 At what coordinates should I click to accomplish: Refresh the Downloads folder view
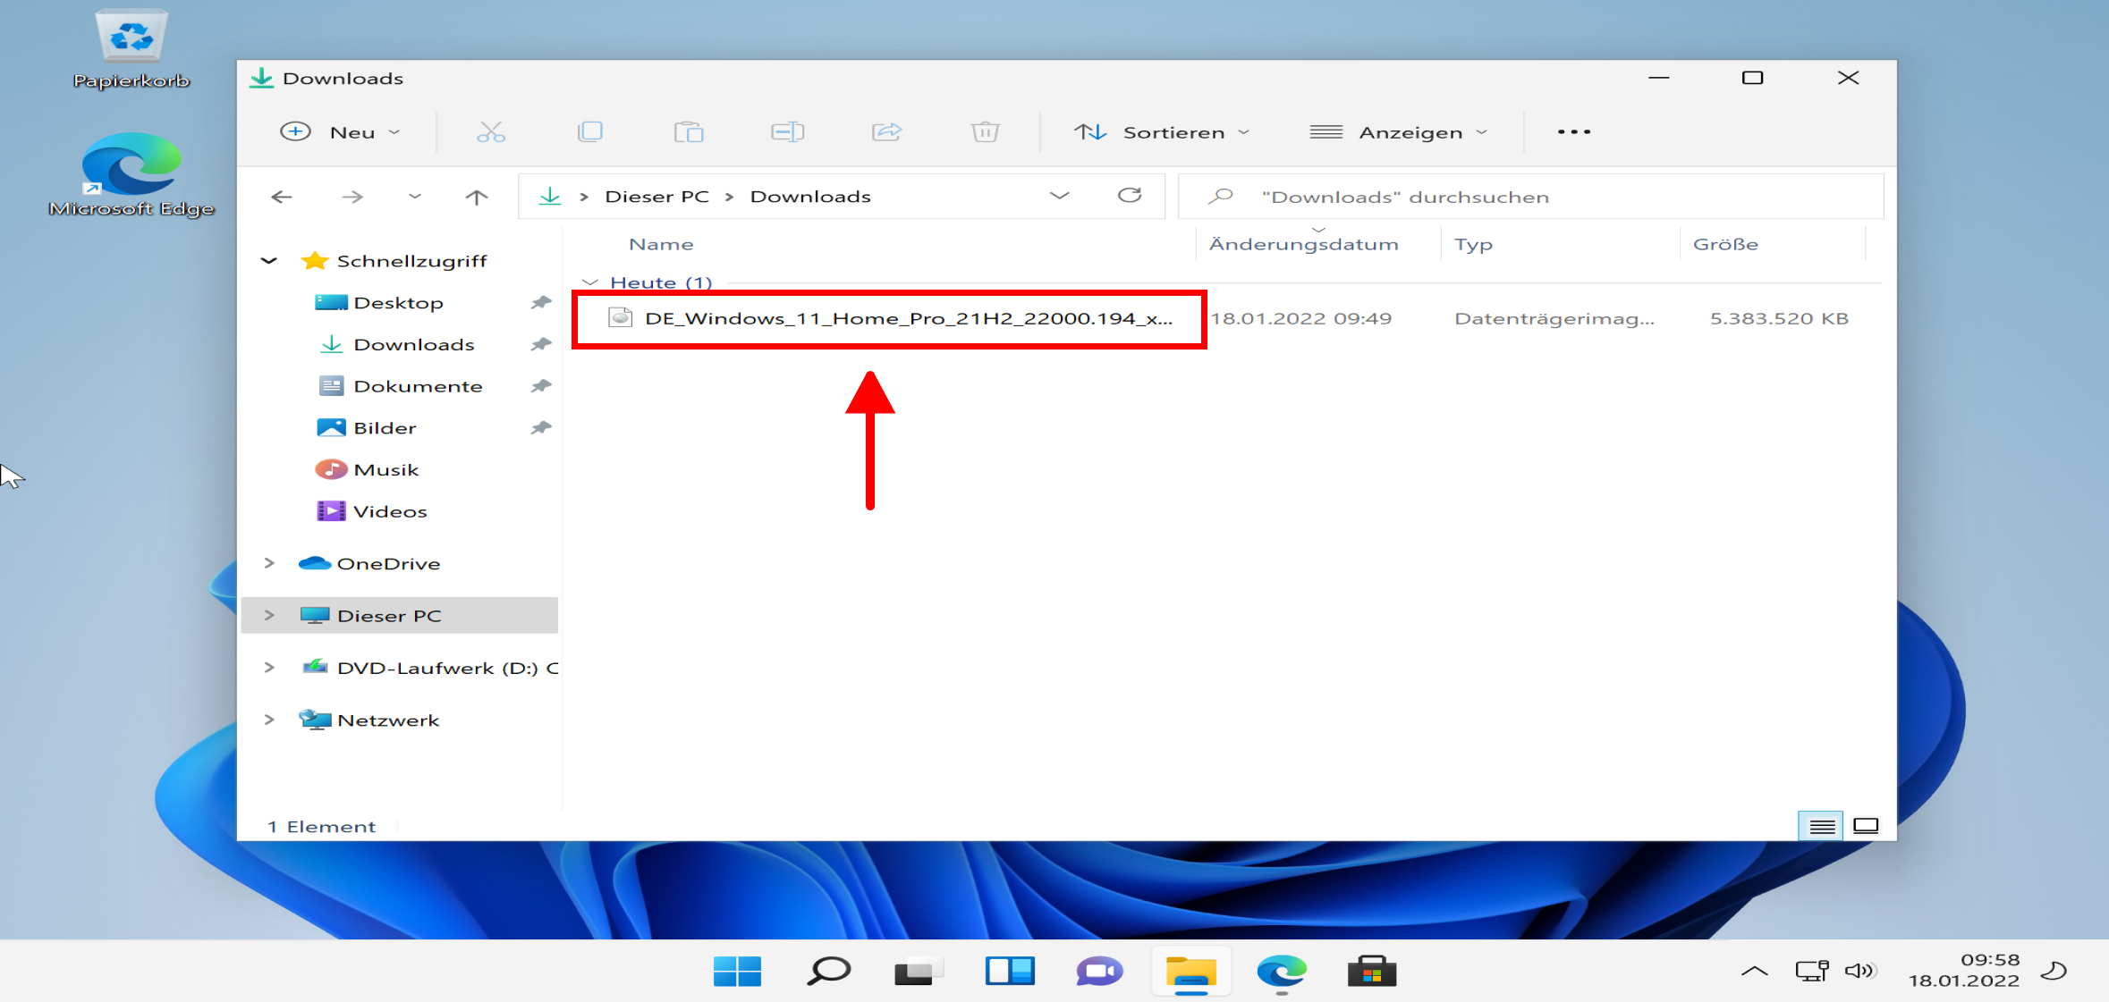click(x=1130, y=196)
